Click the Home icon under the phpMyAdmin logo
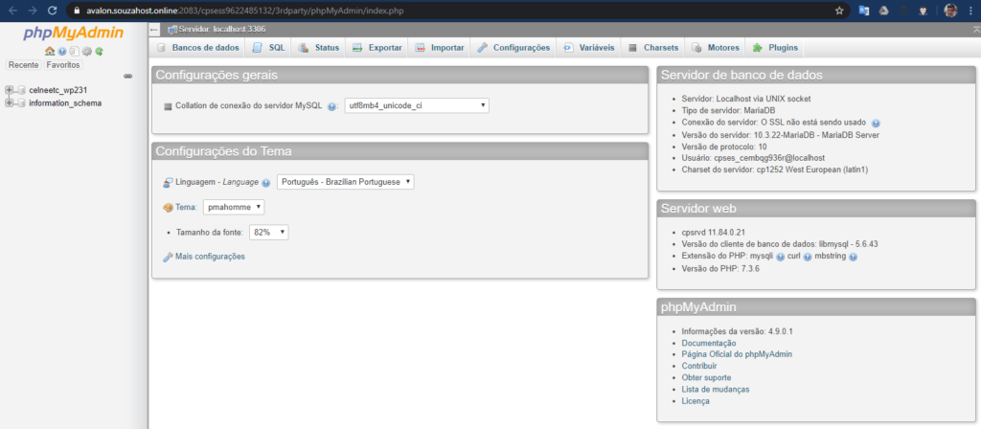Screen dimensions: 981x429 (x=50, y=52)
